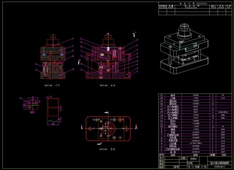Select drawing title 垫片复合模装配图
Image resolution: width=234 pixels, height=170 pixels.
click(x=220, y=163)
